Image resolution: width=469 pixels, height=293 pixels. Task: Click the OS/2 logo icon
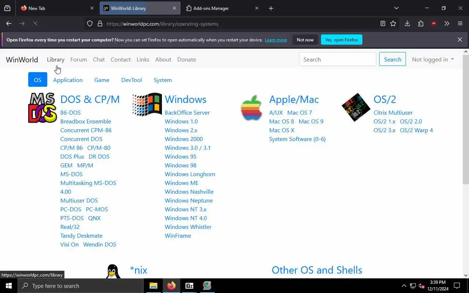click(356, 107)
